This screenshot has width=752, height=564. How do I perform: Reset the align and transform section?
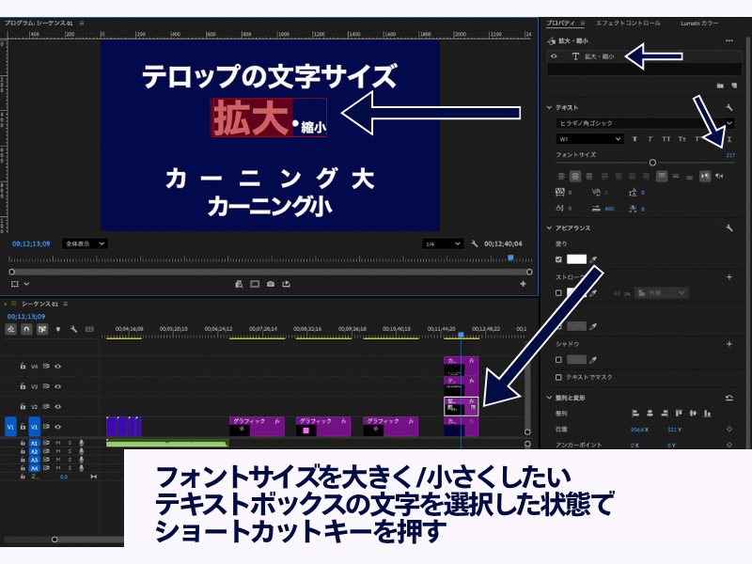[728, 398]
